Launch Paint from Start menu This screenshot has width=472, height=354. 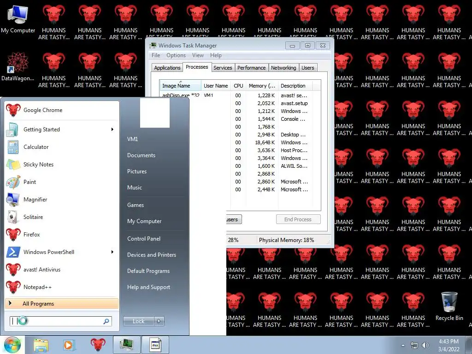tap(62, 182)
